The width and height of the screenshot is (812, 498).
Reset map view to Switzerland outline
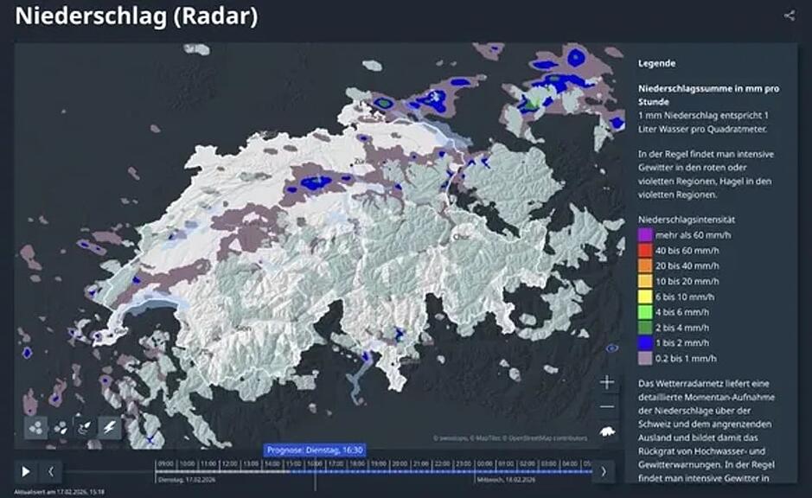click(x=608, y=431)
